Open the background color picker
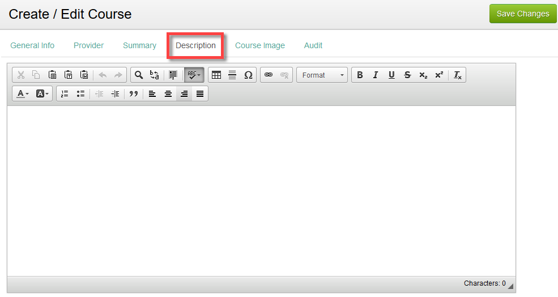 [x=42, y=94]
